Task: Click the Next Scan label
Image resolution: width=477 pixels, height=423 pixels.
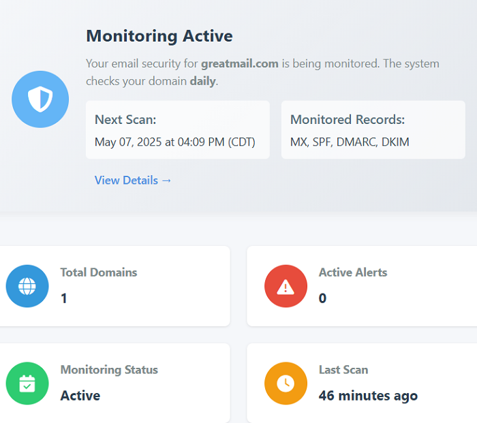Action: click(x=125, y=120)
